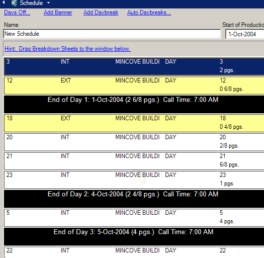Click the Add Banner link
The width and height of the screenshot is (264, 258).
click(58, 12)
